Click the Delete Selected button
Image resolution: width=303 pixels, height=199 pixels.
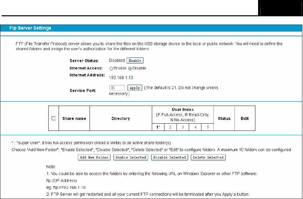tap(208, 157)
